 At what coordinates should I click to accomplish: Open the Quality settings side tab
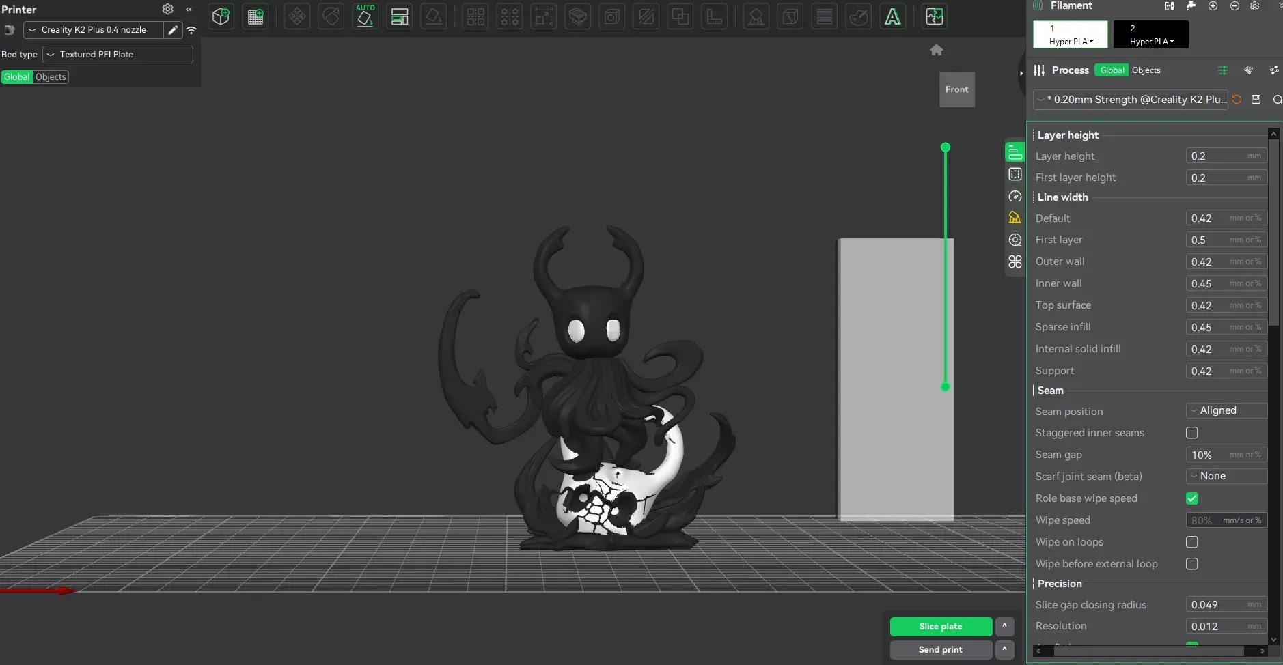(1015, 152)
